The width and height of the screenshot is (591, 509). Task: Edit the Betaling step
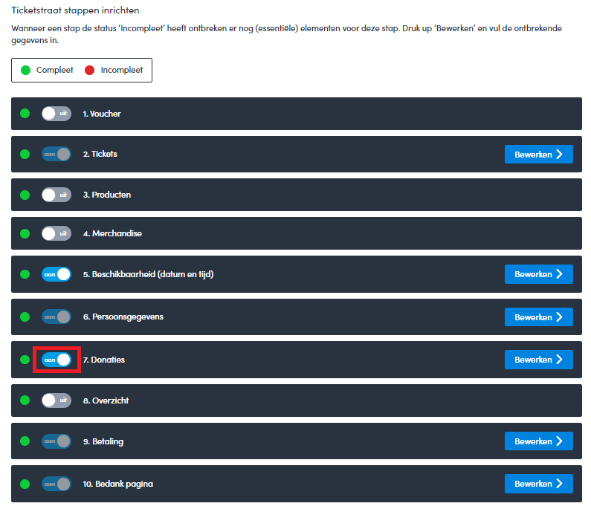click(538, 441)
